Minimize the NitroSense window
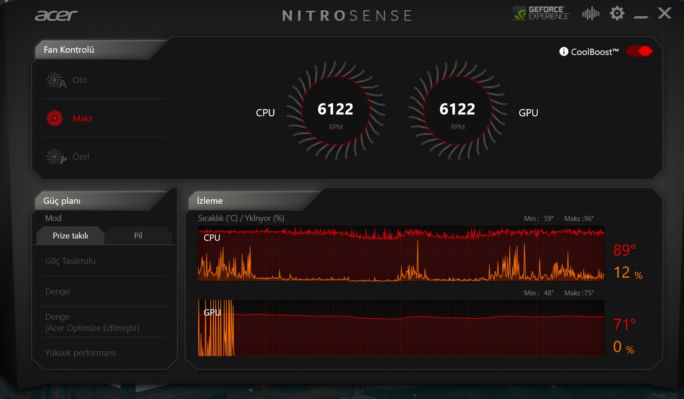 point(641,17)
